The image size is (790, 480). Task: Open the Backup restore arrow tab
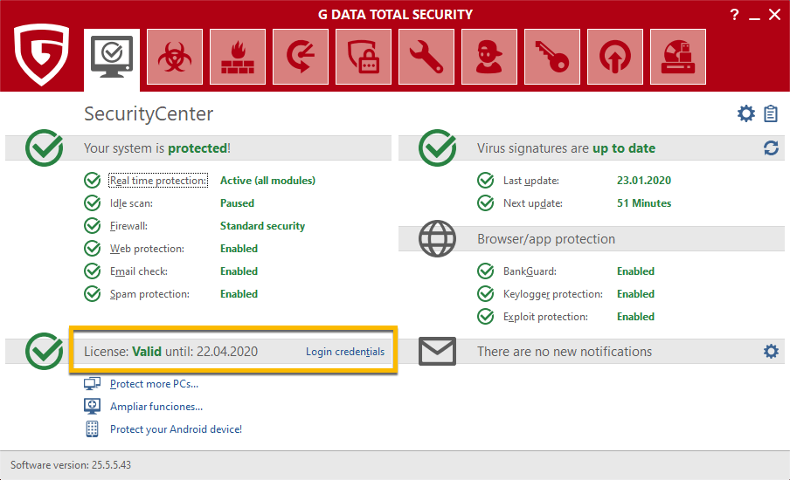coord(301,57)
